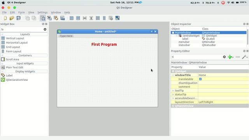This screenshot has height=140, width=249.
Task: Float the Property Editor dock panel
Action: pyautogui.click(x=244, y=51)
